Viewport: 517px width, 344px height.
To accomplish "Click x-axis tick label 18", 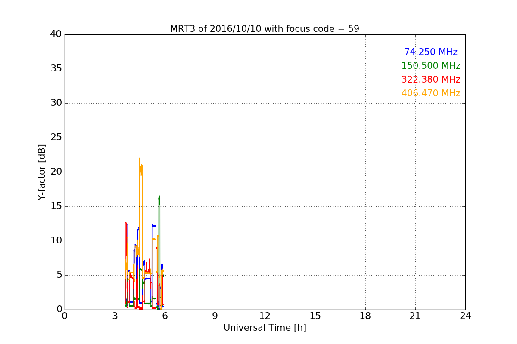I will (365, 316).
